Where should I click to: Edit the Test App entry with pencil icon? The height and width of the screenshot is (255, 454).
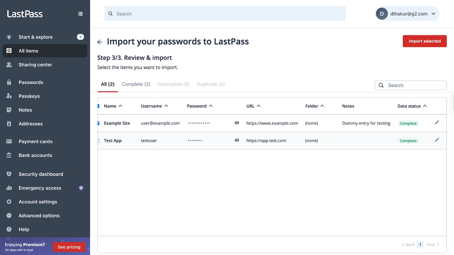[437, 140]
